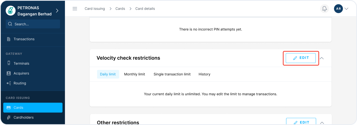Click the PETRONAS logo icon
The image size is (357, 125).
click(11, 11)
